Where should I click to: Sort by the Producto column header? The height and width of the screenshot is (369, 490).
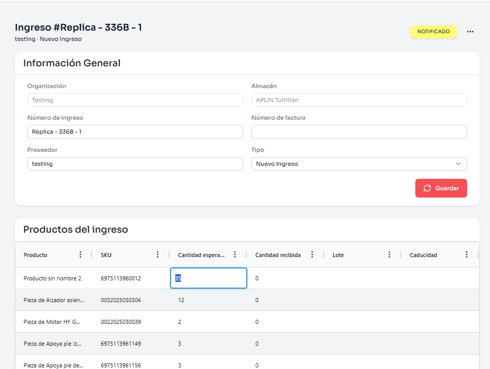point(35,255)
